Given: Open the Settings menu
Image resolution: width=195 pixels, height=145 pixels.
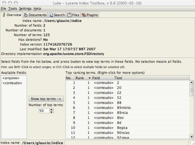Looking at the screenshot, I should click(x=25, y=9).
